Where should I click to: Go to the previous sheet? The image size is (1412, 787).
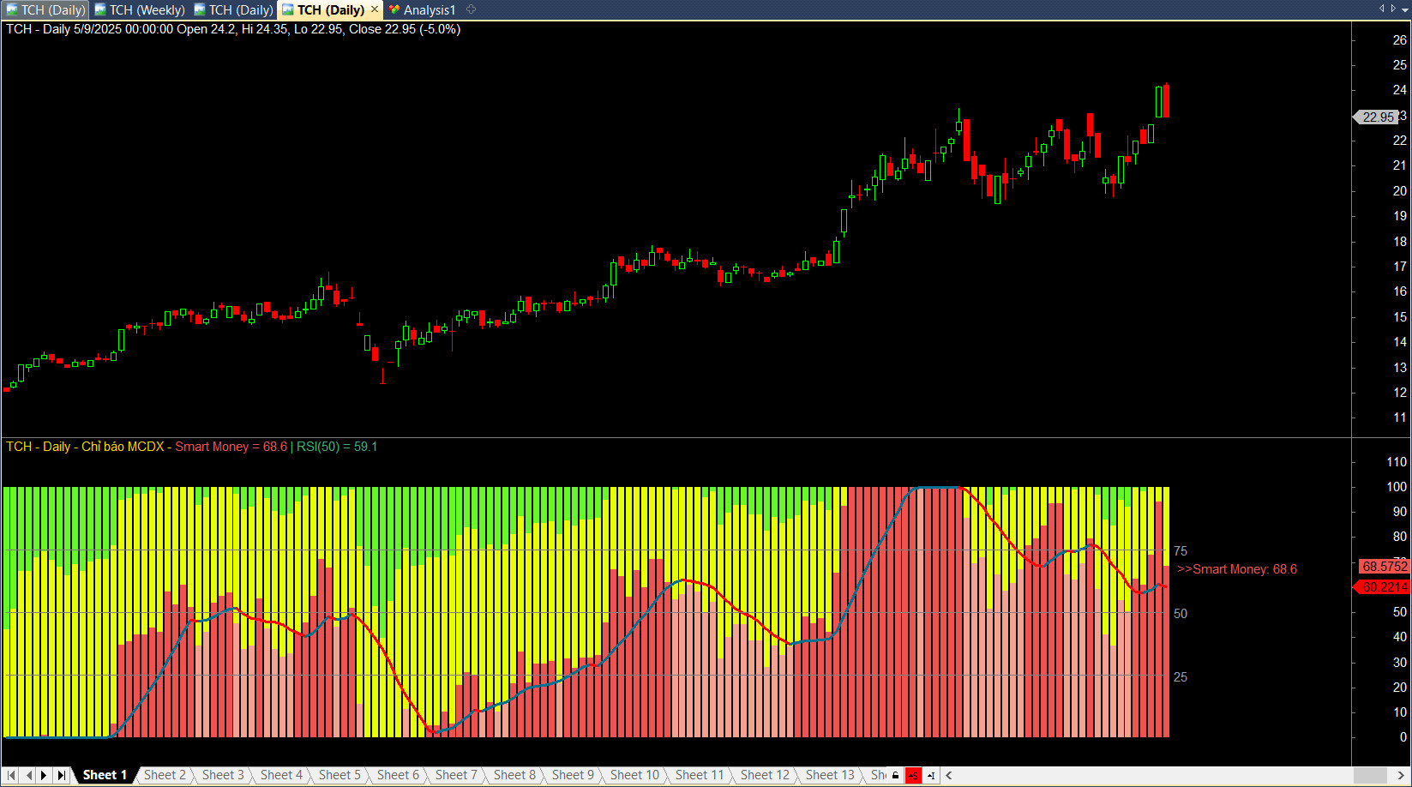click(x=28, y=775)
